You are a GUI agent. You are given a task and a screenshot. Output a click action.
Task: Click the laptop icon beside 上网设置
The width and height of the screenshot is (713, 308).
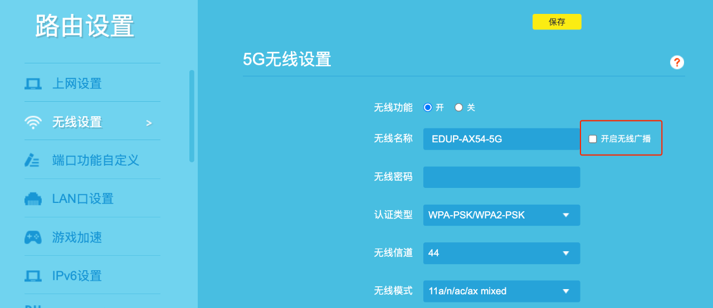click(33, 84)
